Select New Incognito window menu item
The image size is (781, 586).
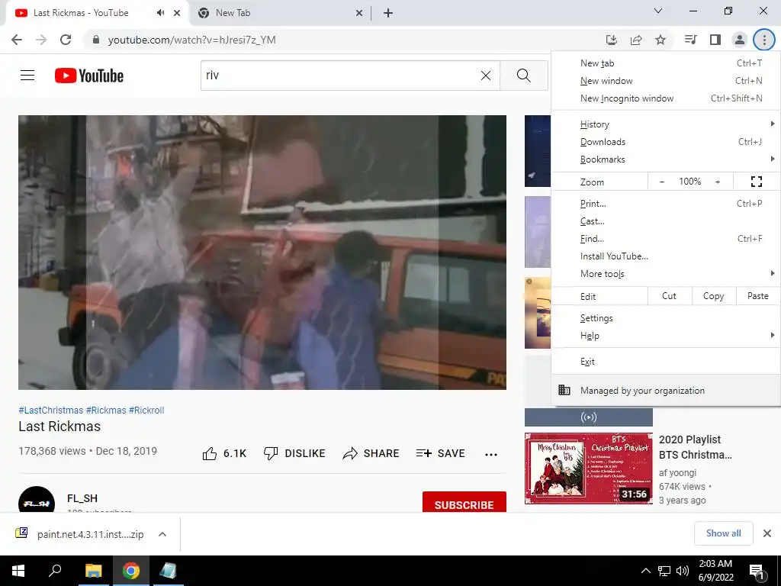666,98
